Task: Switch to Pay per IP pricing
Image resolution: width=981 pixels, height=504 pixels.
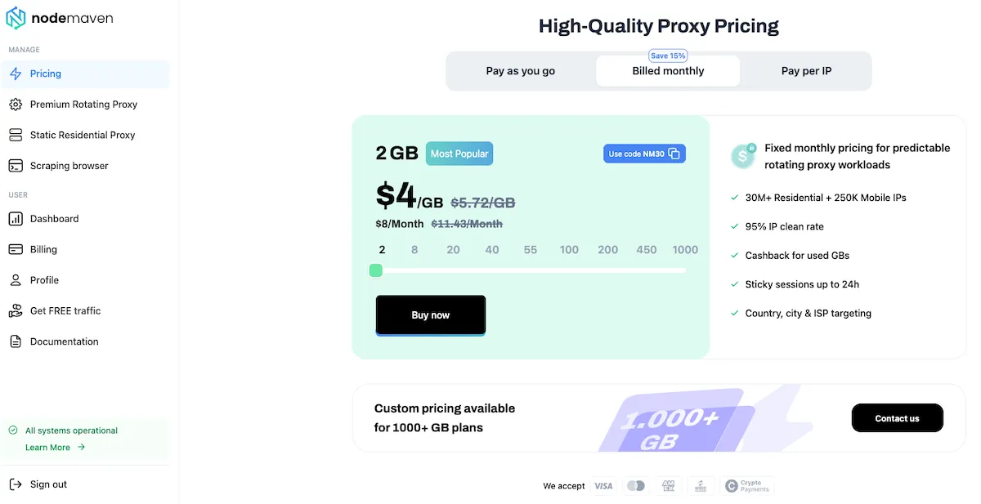Action: 806,71
